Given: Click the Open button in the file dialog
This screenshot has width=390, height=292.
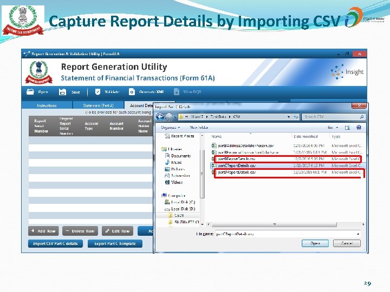Looking at the screenshot, I should click(315, 243).
